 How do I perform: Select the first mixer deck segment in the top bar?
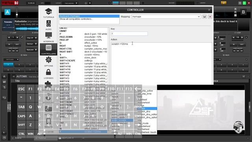point(115,3)
